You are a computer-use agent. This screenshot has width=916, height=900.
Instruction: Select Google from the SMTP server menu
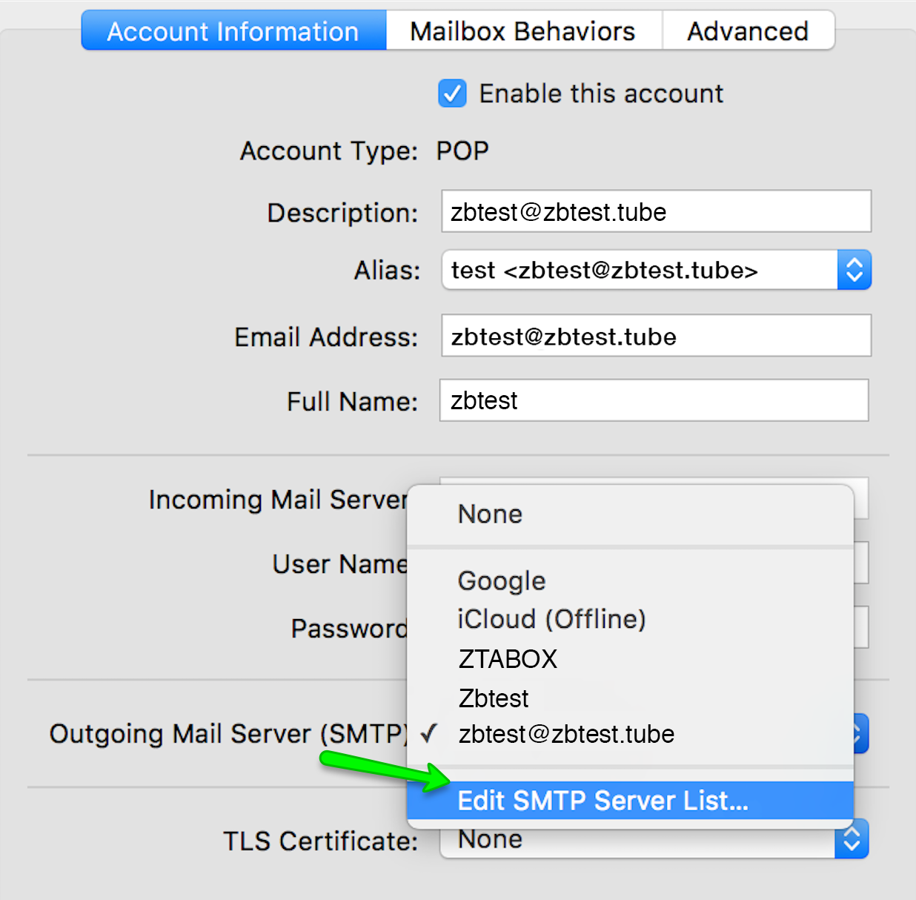click(502, 580)
